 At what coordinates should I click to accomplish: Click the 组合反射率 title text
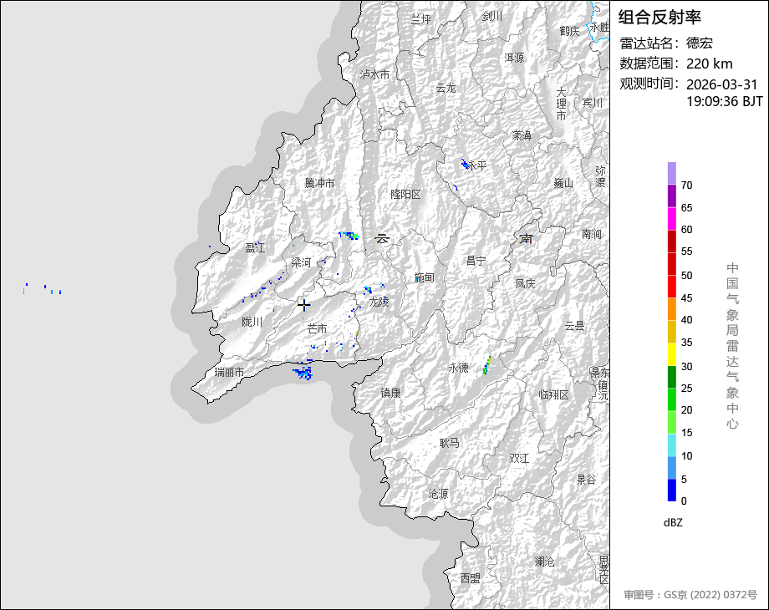coord(660,17)
